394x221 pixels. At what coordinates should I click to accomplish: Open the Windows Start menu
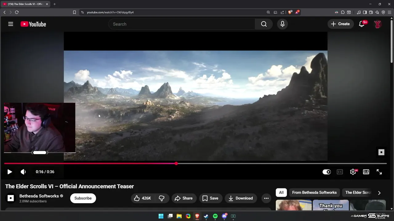click(161, 216)
